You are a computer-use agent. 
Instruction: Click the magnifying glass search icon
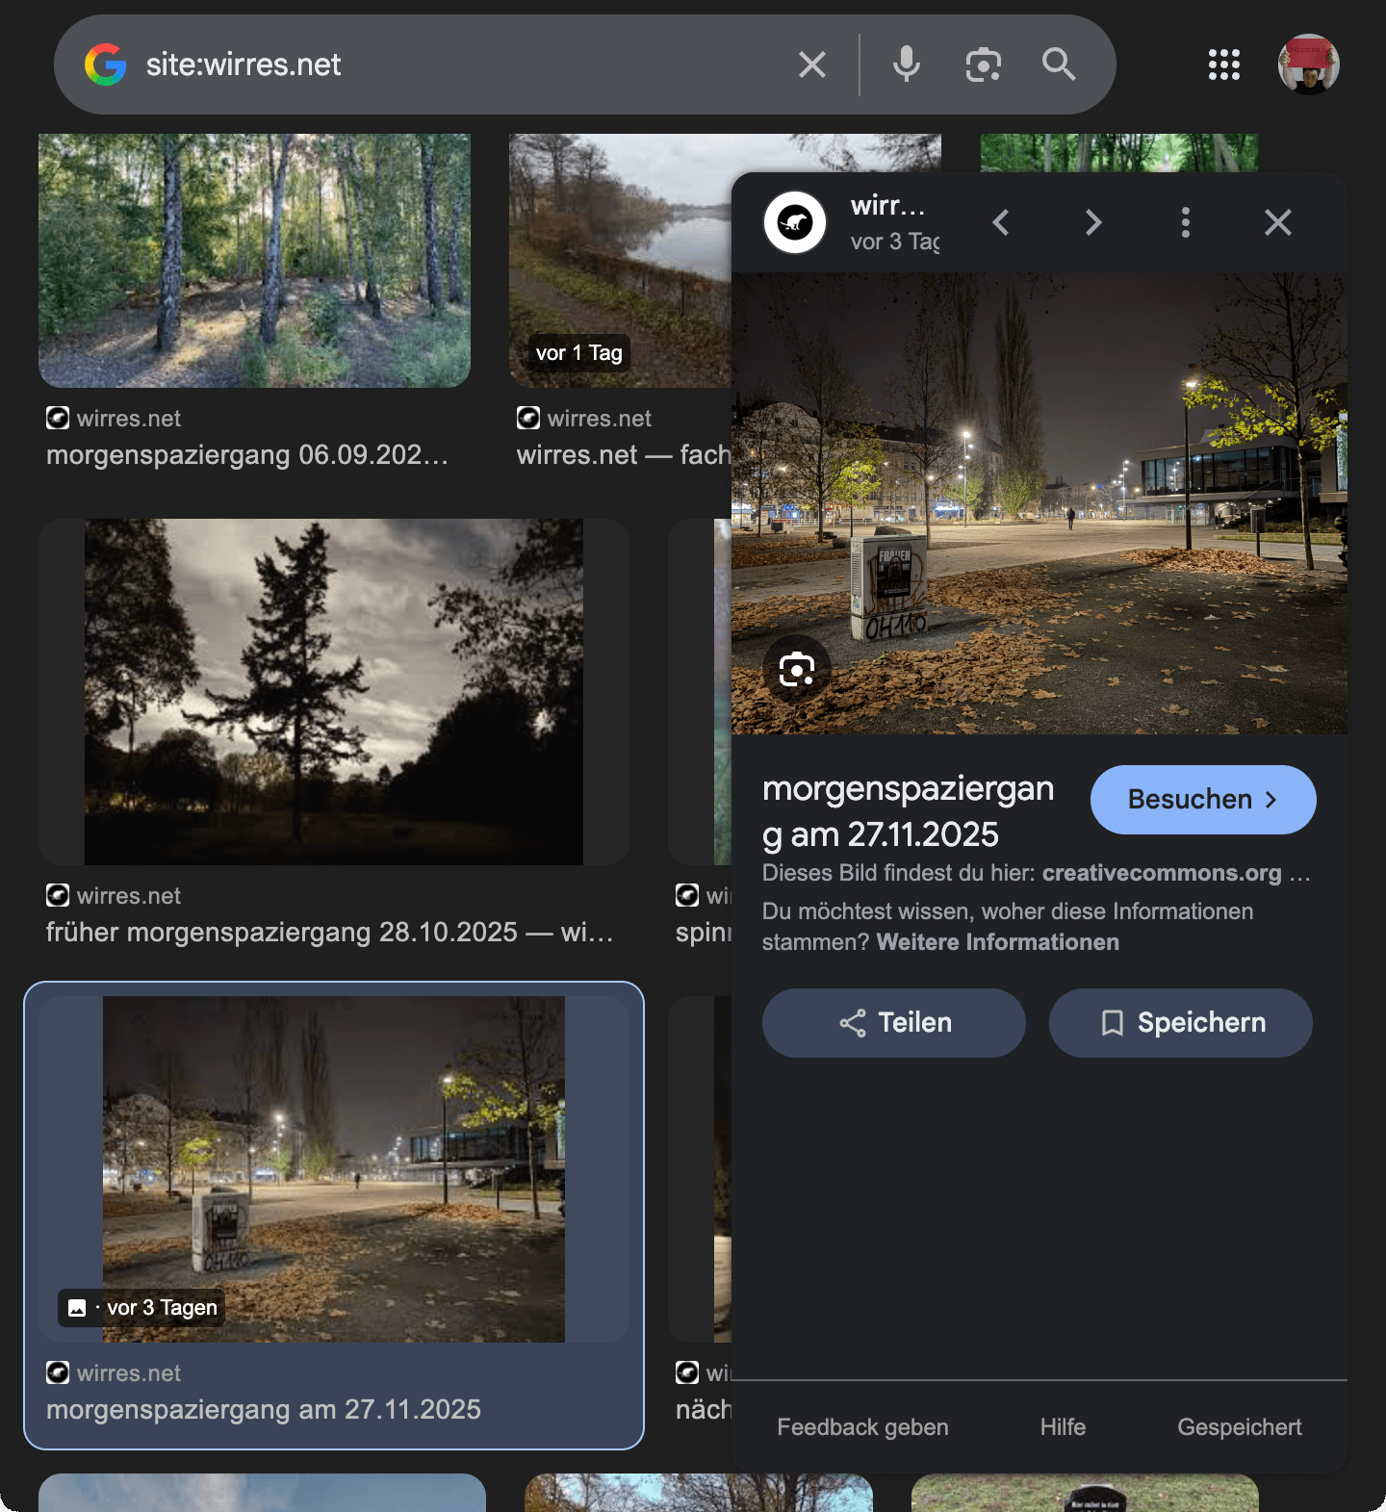point(1059,64)
